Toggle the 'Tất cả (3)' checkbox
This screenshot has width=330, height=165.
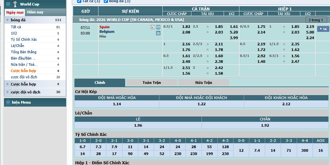tap(79, 1)
